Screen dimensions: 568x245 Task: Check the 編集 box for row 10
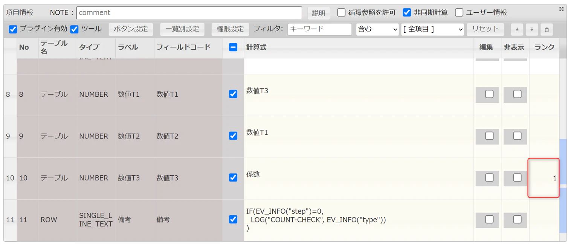click(x=489, y=178)
